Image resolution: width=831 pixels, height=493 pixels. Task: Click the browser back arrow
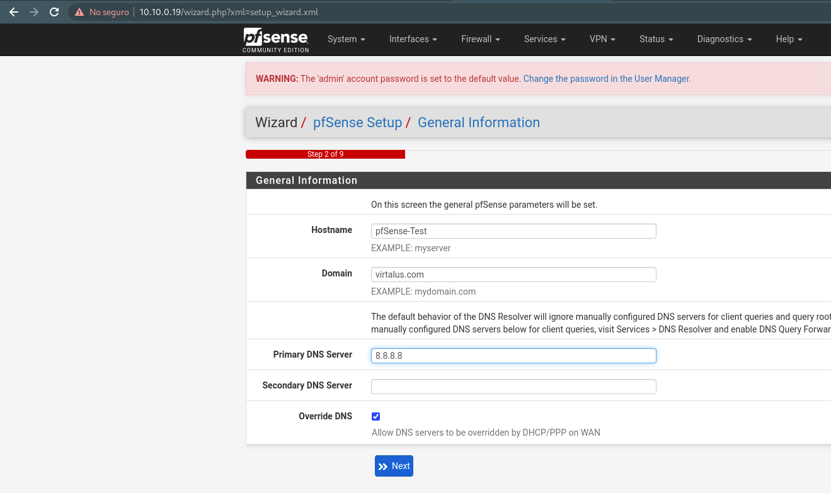(14, 12)
